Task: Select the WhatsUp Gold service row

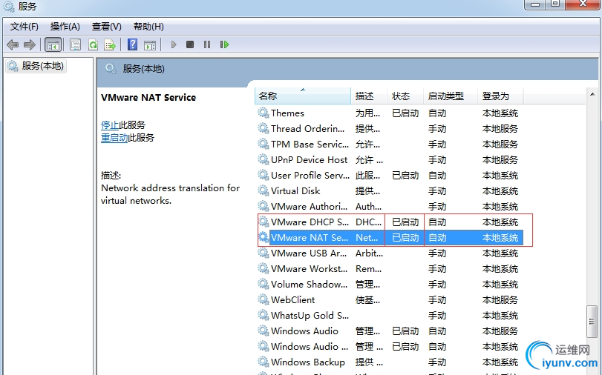Action: pyautogui.click(x=390, y=316)
